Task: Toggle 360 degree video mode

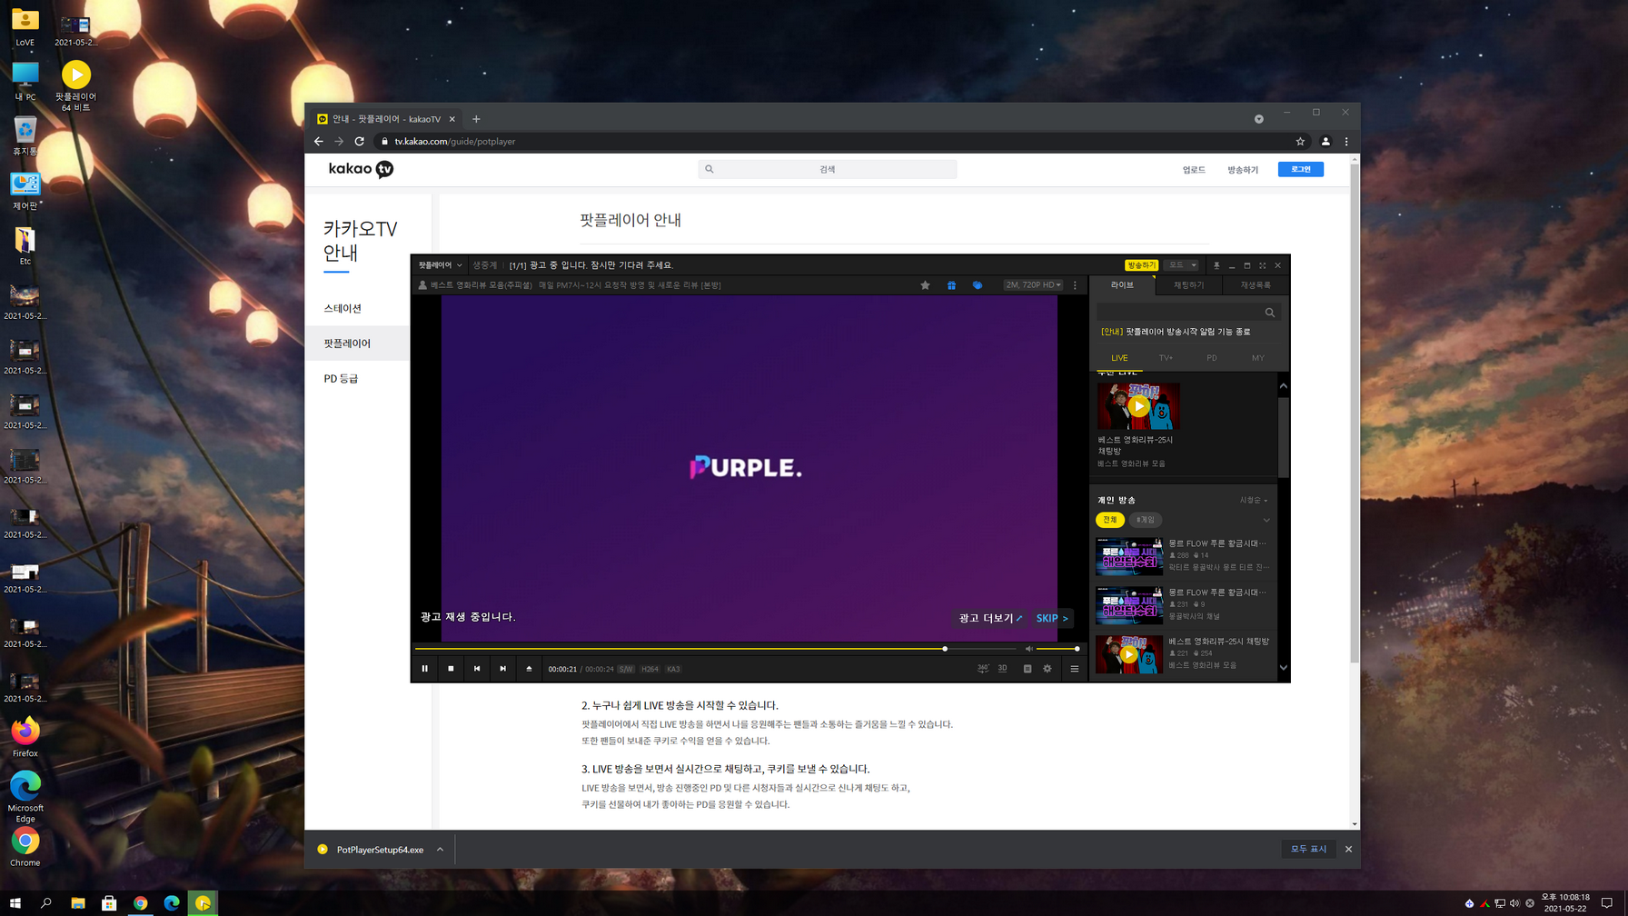Action: 983,669
